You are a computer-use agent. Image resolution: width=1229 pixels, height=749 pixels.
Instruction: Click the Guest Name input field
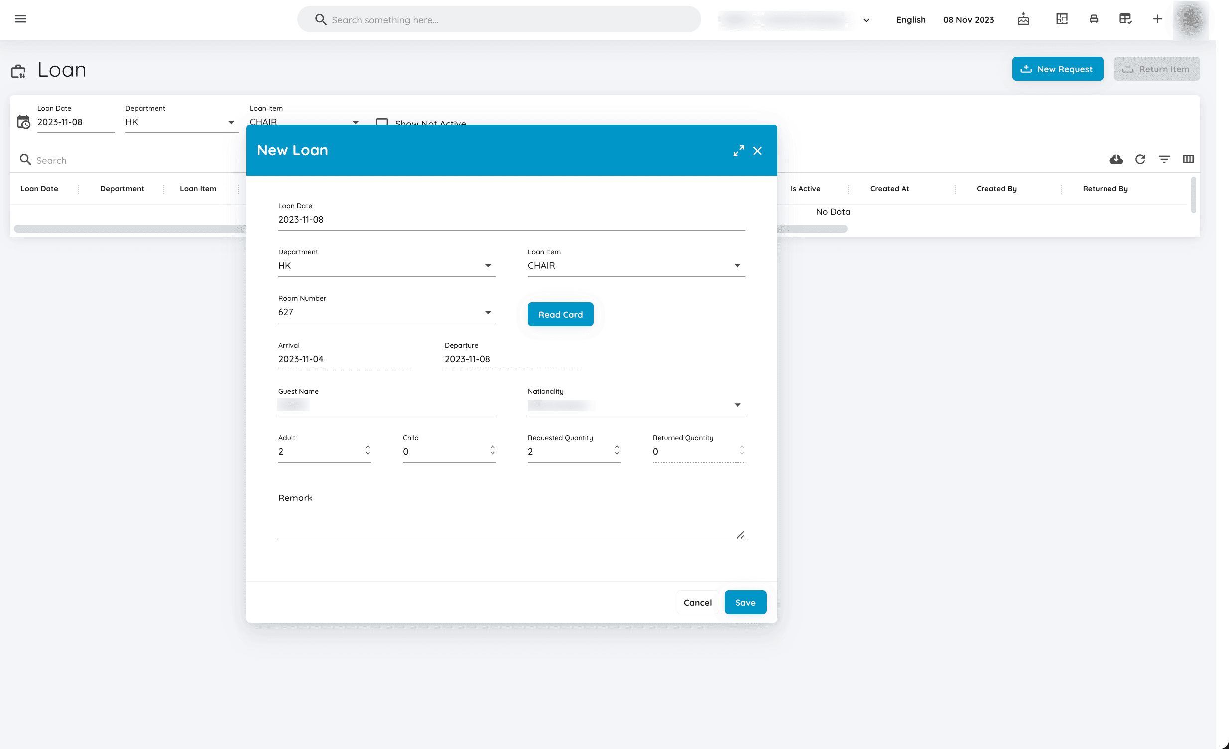point(386,405)
